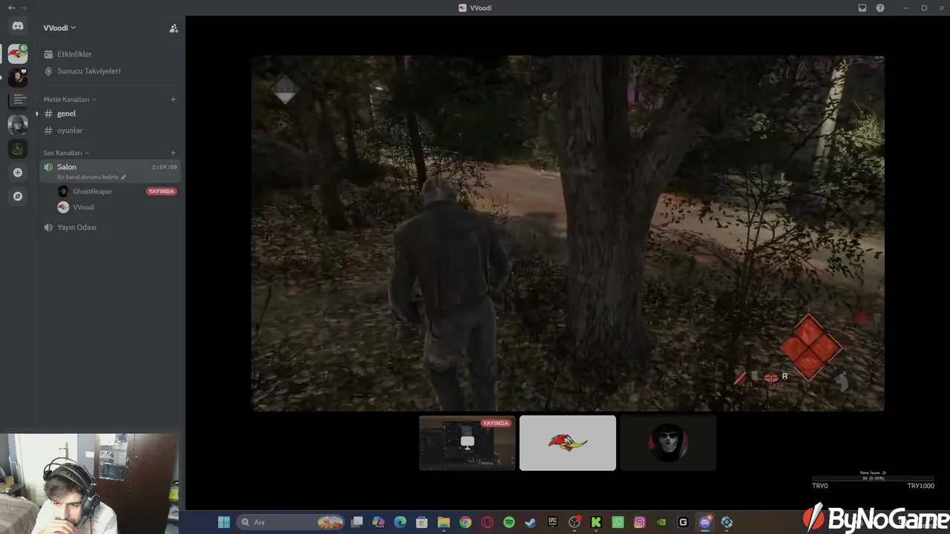Screen dimensions: 950x534
Task: Add a new server with the plus button
Action: 18,172
